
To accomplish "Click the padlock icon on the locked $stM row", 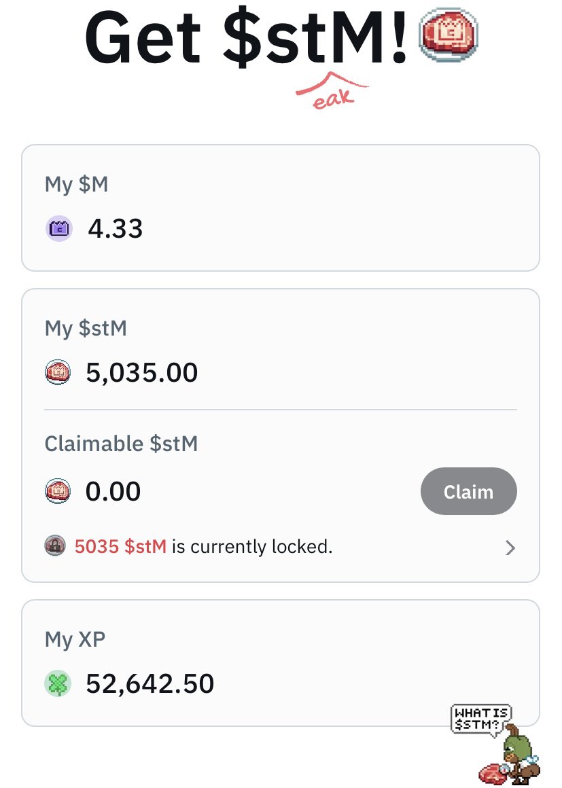I will click(55, 545).
